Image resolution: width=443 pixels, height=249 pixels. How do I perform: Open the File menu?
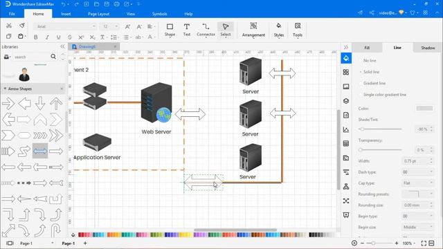[x=12, y=14]
